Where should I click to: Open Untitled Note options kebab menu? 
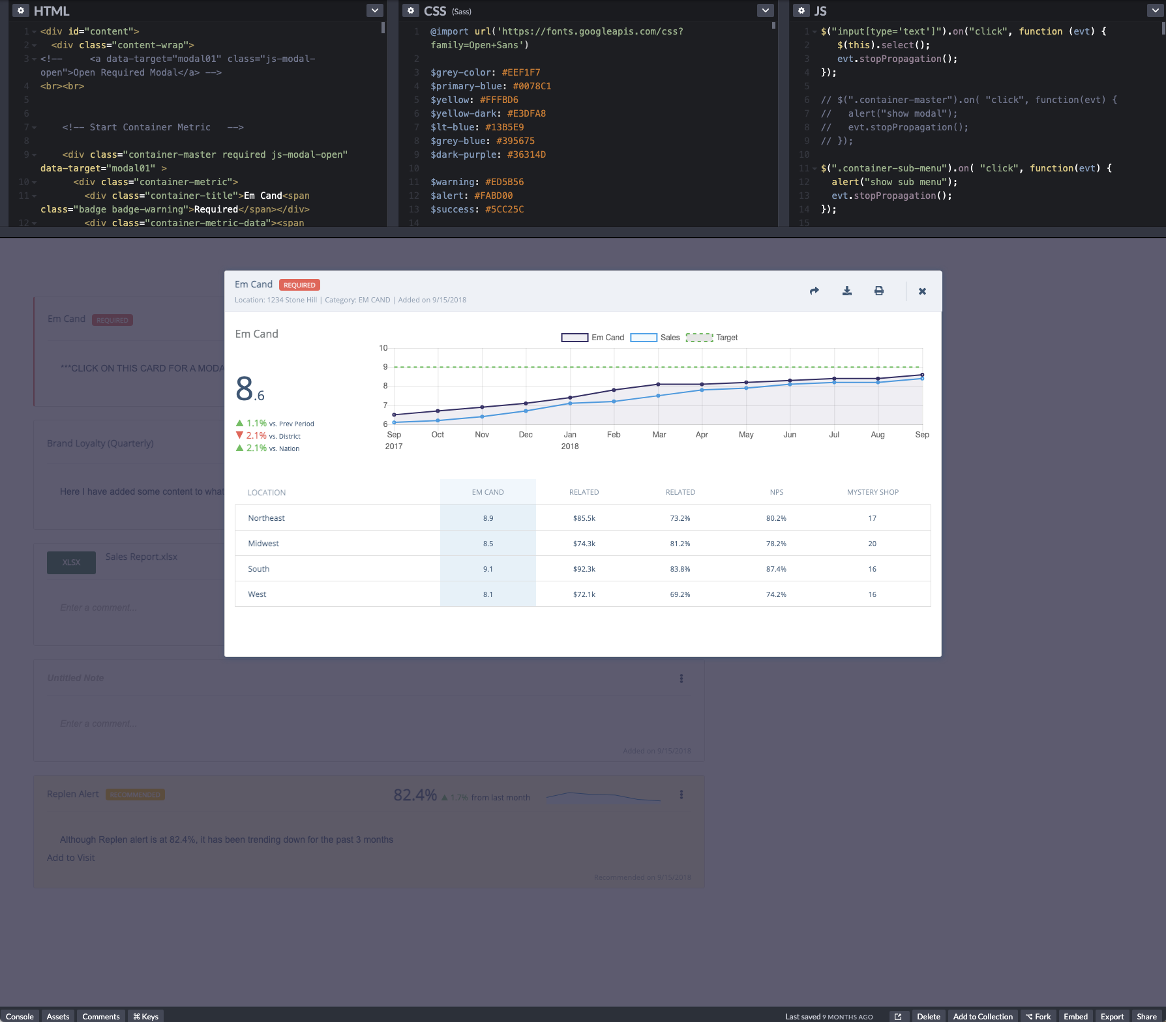click(681, 679)
